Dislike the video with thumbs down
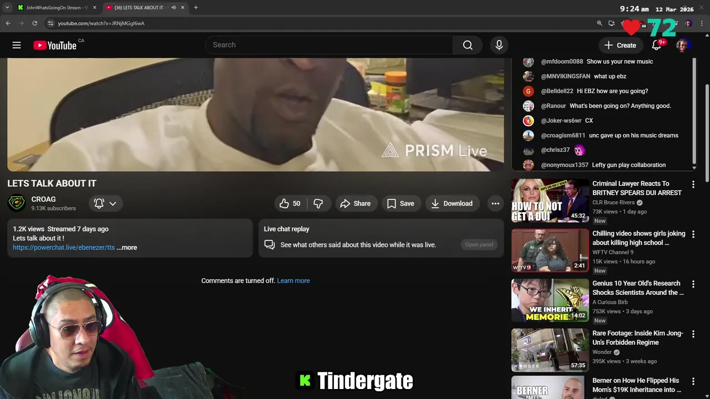This screenshot has height=399, width=710. click(x=318, y=203)
